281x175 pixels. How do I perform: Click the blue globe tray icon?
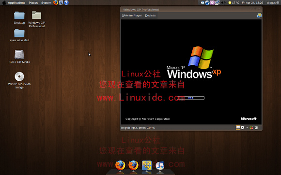coord(207,3)
